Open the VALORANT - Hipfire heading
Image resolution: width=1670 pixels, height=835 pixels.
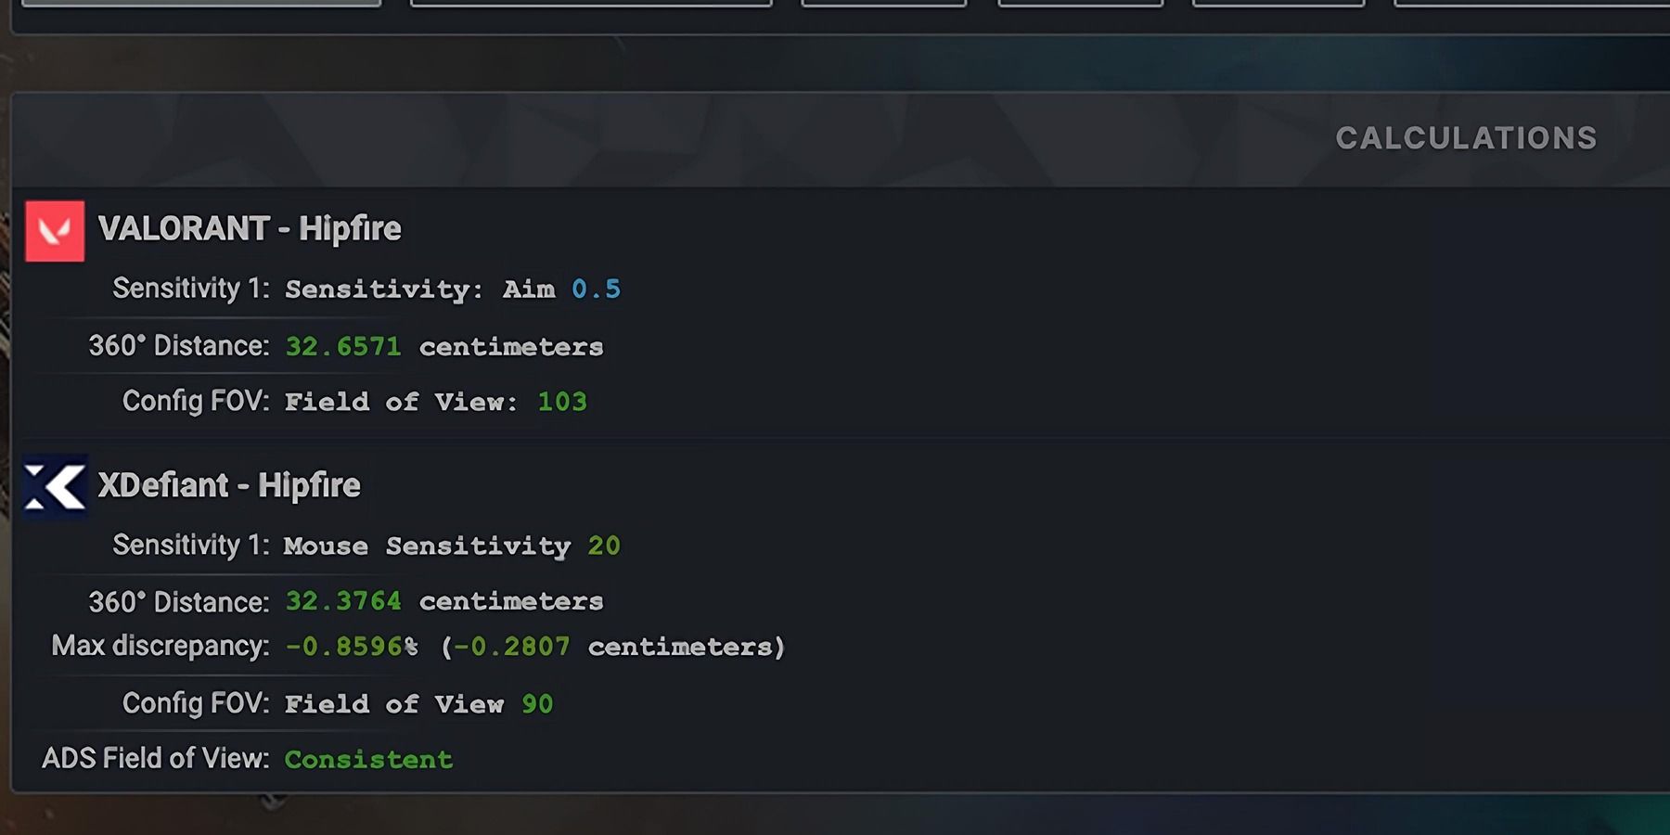click(250, 229)
